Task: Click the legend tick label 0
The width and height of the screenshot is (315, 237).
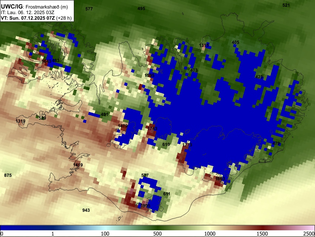Action: [x=2, y=234]
